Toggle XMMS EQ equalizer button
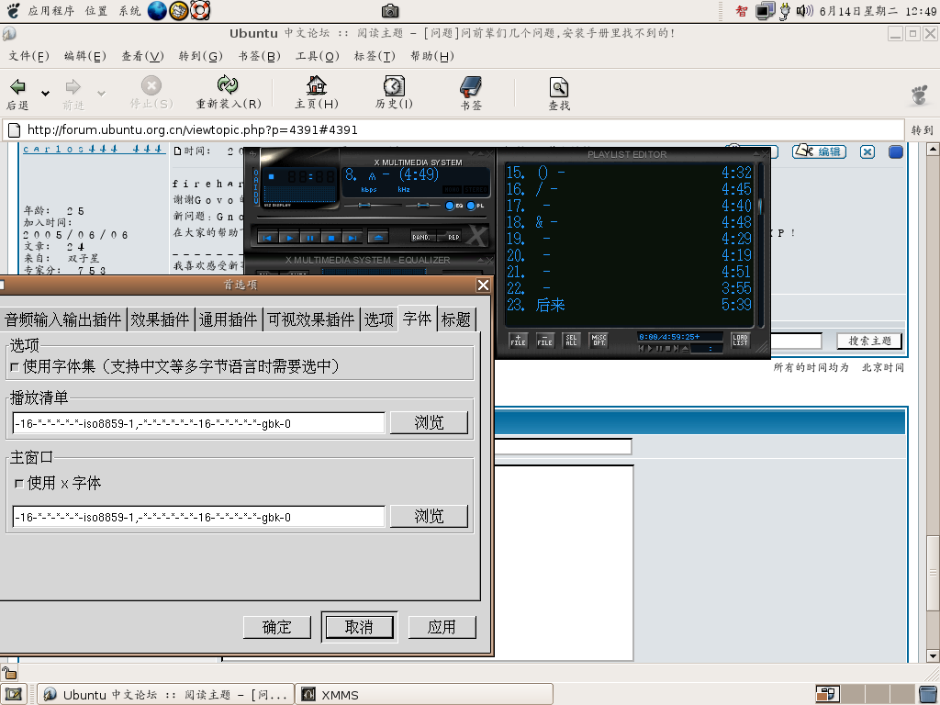 pyautogui.click(x=453, y=206)
